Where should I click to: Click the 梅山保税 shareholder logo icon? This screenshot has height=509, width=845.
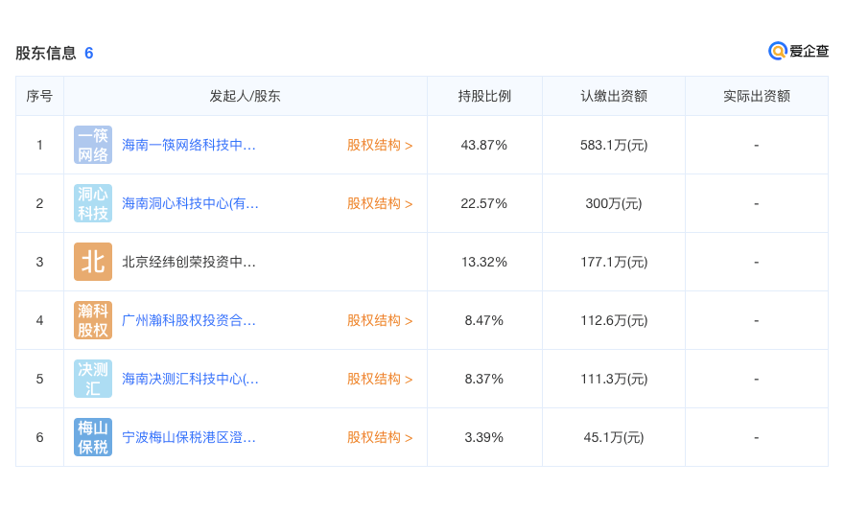[93, 437]
